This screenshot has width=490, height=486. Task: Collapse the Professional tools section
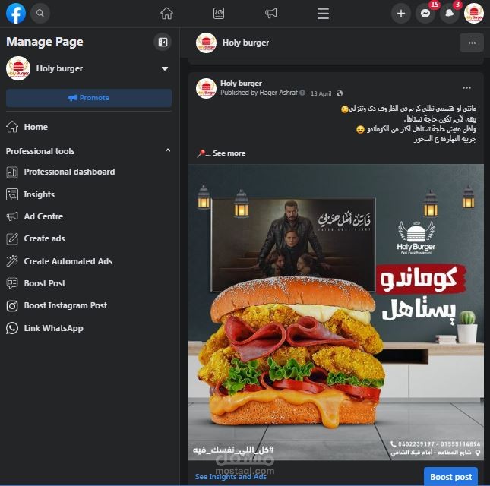168,150
